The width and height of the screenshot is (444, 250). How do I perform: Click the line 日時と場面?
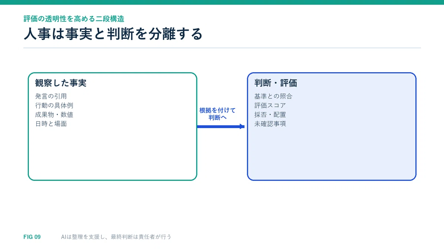pyautogui.click(x=51, y=124)
